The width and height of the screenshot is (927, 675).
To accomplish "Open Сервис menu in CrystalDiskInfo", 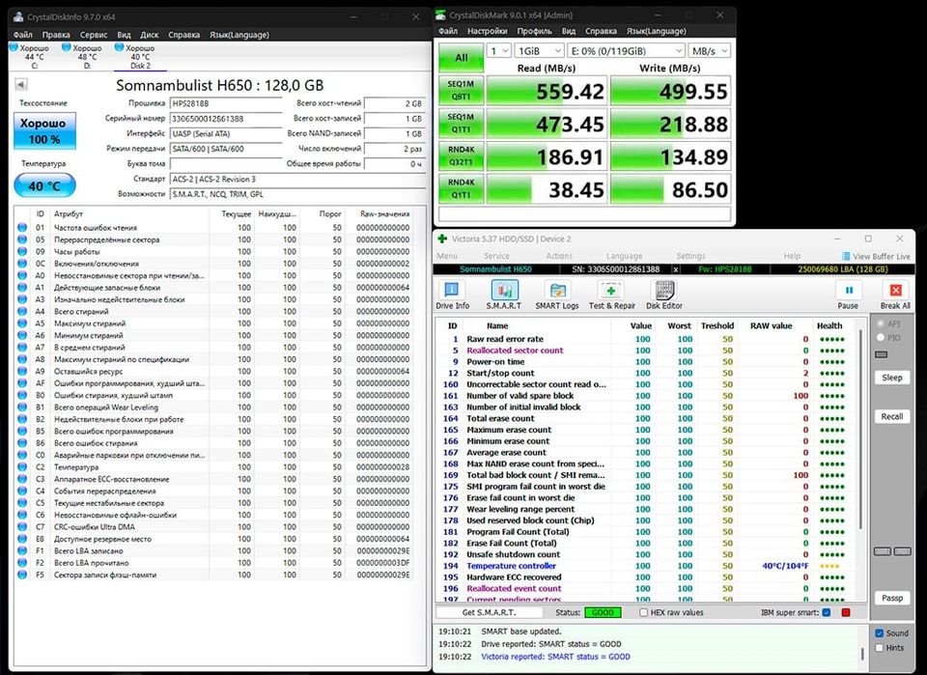I will tap(94, 35).
